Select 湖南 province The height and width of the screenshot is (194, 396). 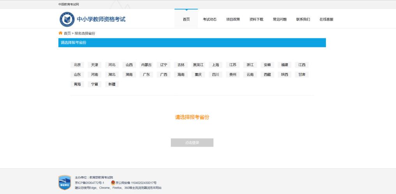point(129,74)
